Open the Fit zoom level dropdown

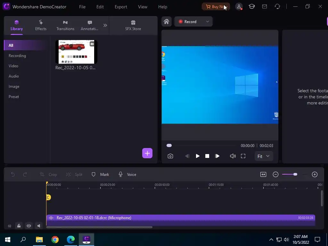pos(264,156)
